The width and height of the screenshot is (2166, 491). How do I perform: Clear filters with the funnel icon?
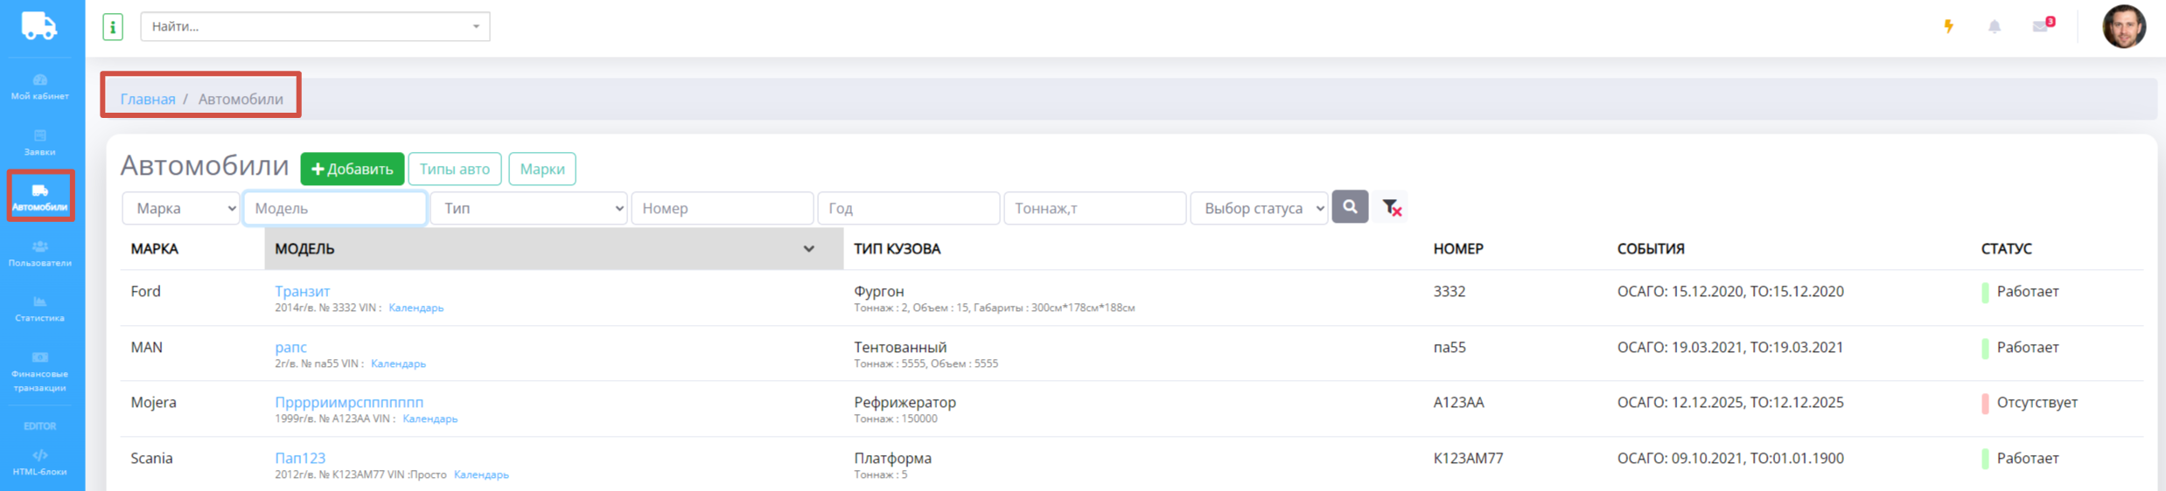(x=1391, y=207)
